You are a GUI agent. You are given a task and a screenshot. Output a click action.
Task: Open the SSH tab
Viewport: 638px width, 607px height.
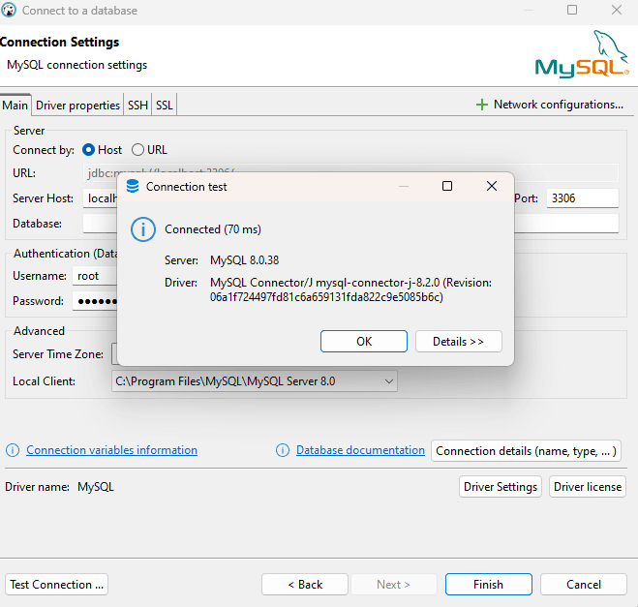[137, 106]
